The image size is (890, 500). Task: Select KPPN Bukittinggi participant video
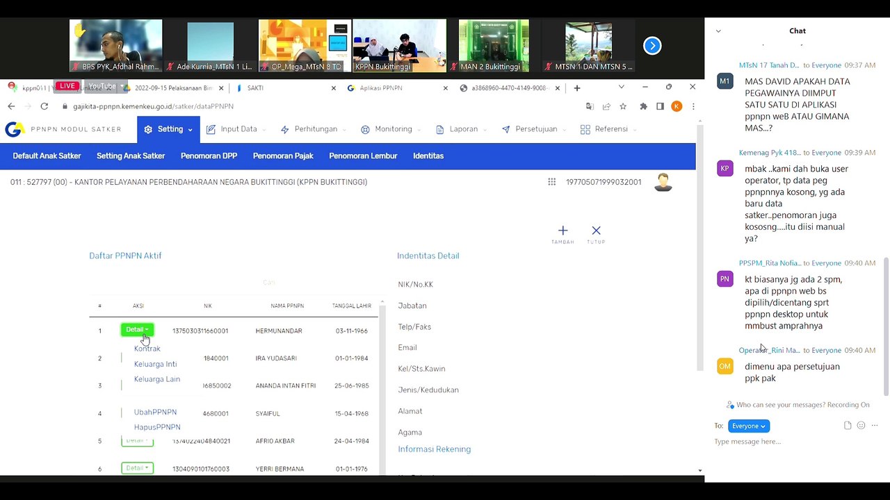(399, 46)
